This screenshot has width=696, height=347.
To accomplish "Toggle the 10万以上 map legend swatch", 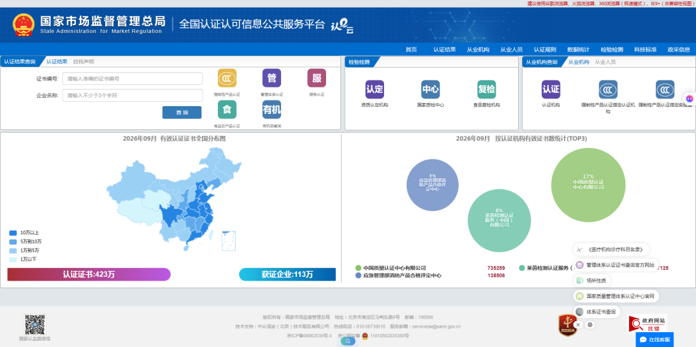I will (x=13, y=232).
